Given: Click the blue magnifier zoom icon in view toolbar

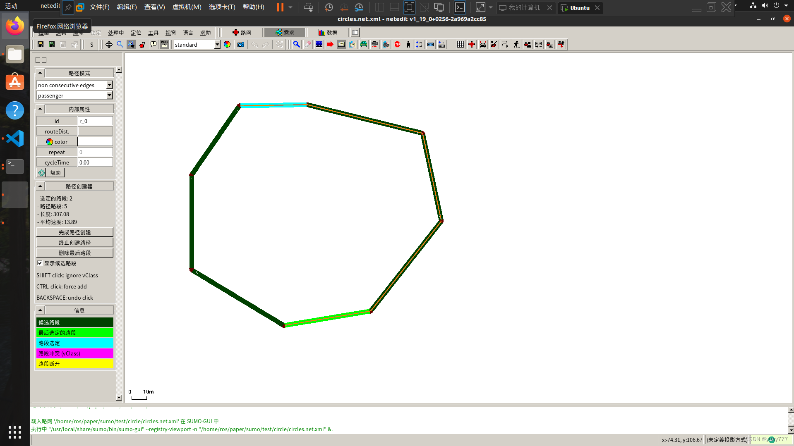Looking at the screenshot, I should tap(120, 45).
